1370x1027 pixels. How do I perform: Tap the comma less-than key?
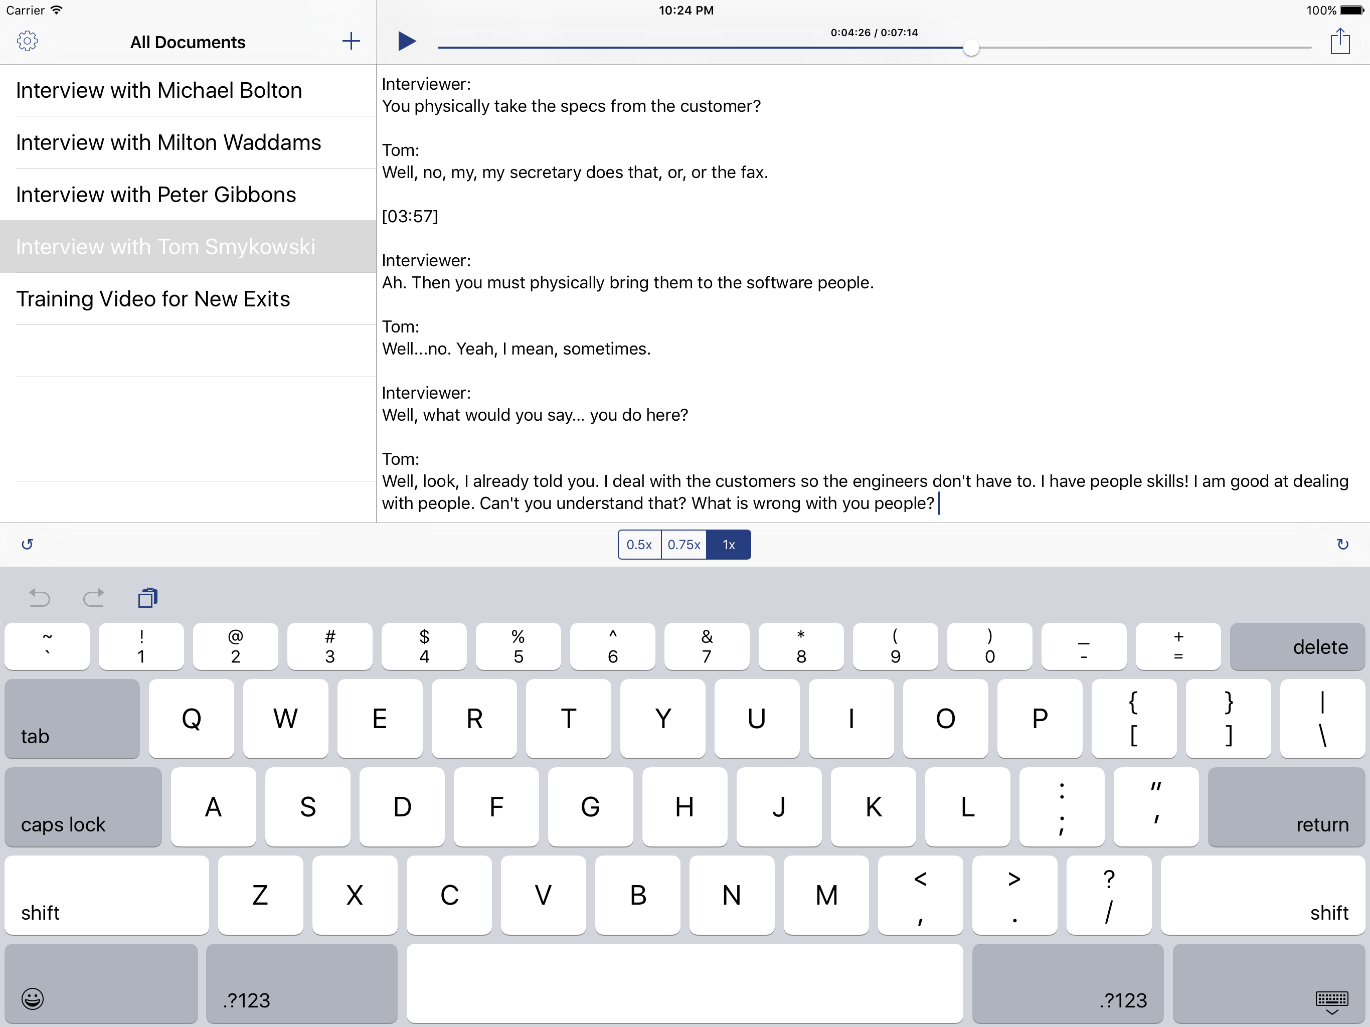coord(920,895)
